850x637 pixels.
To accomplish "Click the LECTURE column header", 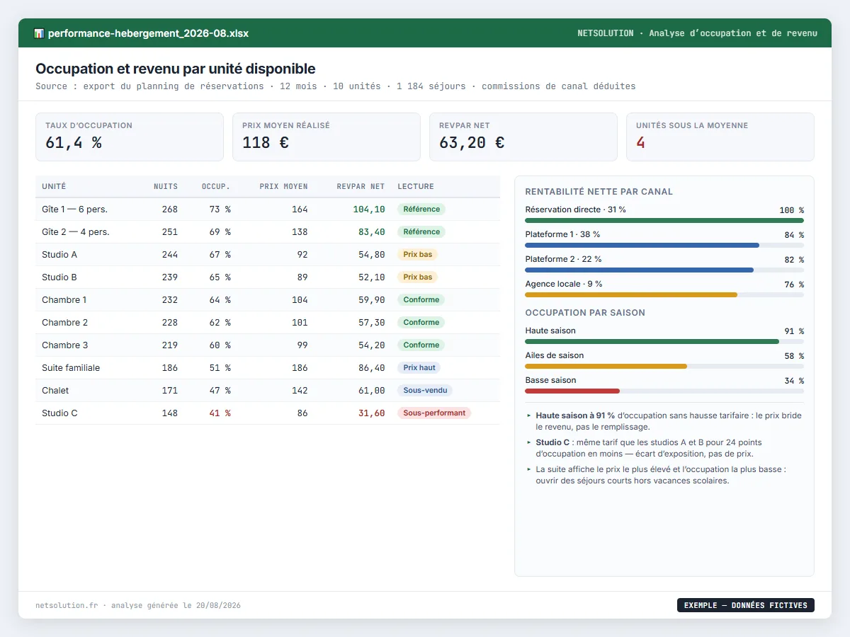I will (x=416, y=187).
